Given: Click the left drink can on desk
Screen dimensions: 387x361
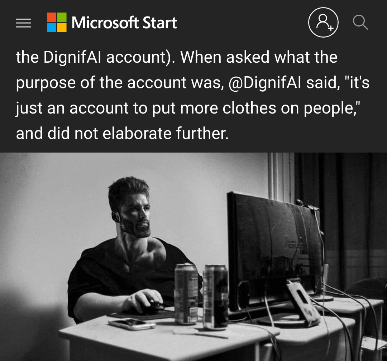Looking at the screenshot, I should (x=186, y=294).
